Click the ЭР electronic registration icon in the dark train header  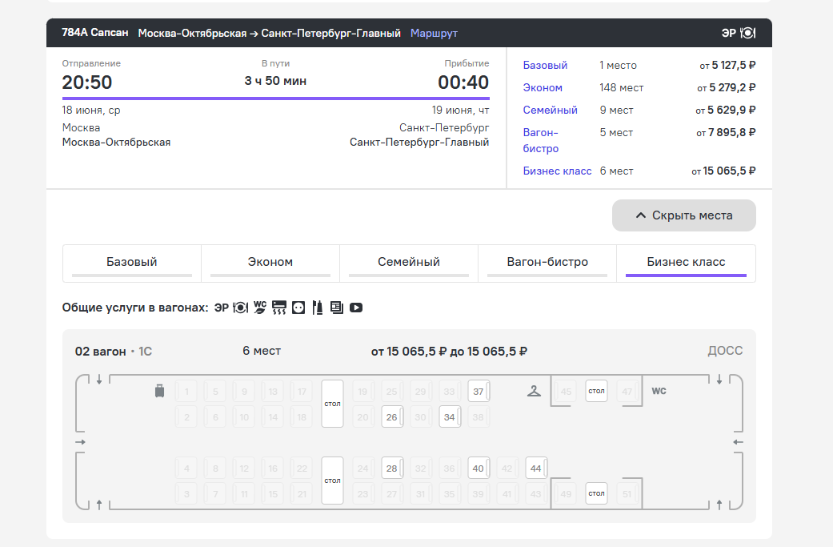click(728, 33)
